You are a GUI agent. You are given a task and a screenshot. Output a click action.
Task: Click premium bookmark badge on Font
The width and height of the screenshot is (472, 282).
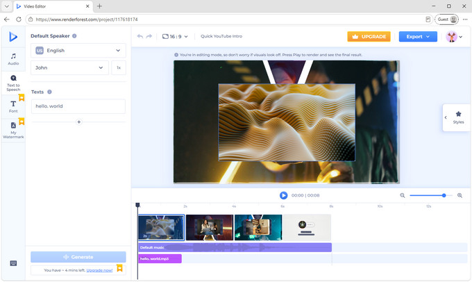tap(22, 98)
